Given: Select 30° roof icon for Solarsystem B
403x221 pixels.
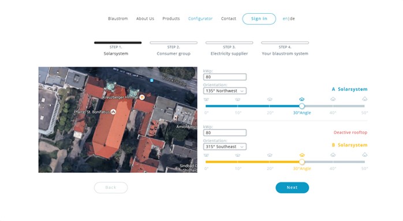Looking at the screenshot, I should click(x=302, y=155).
